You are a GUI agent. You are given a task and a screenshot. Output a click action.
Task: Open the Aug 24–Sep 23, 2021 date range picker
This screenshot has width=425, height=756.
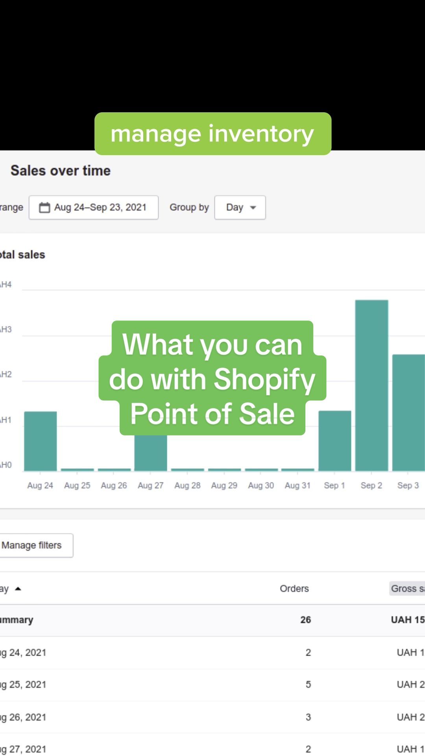point(94,208)
